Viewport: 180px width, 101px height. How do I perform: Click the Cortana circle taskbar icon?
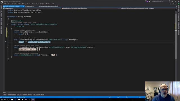point(5,100)
